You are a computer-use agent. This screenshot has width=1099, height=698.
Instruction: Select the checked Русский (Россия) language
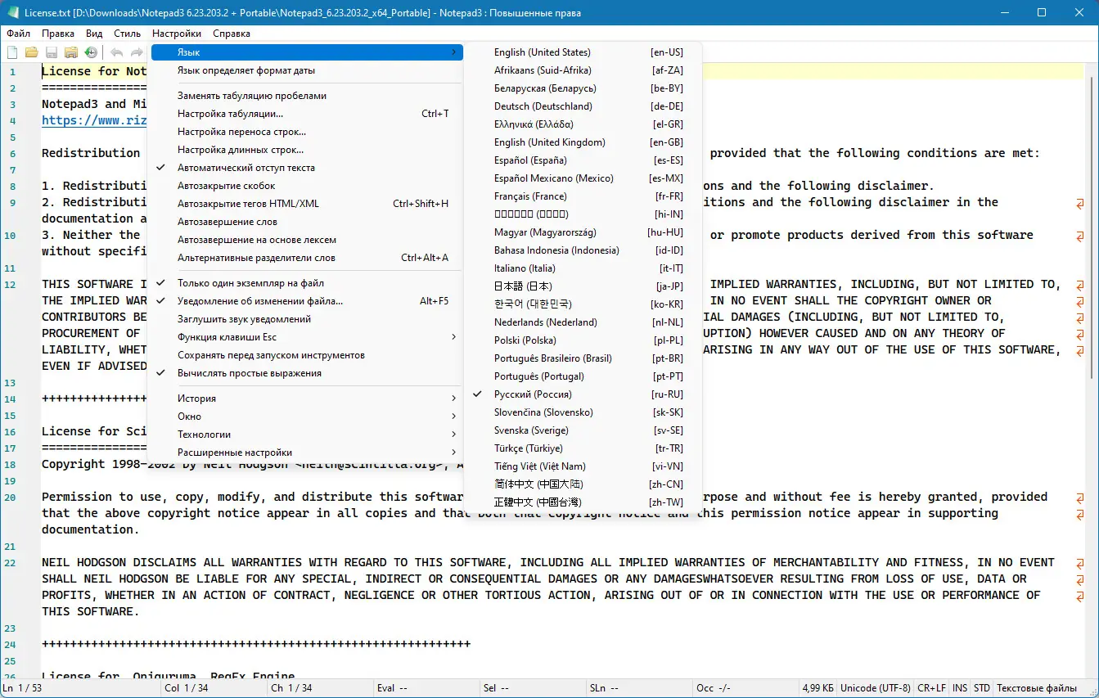pyautogui.click(x=583, y=394)
